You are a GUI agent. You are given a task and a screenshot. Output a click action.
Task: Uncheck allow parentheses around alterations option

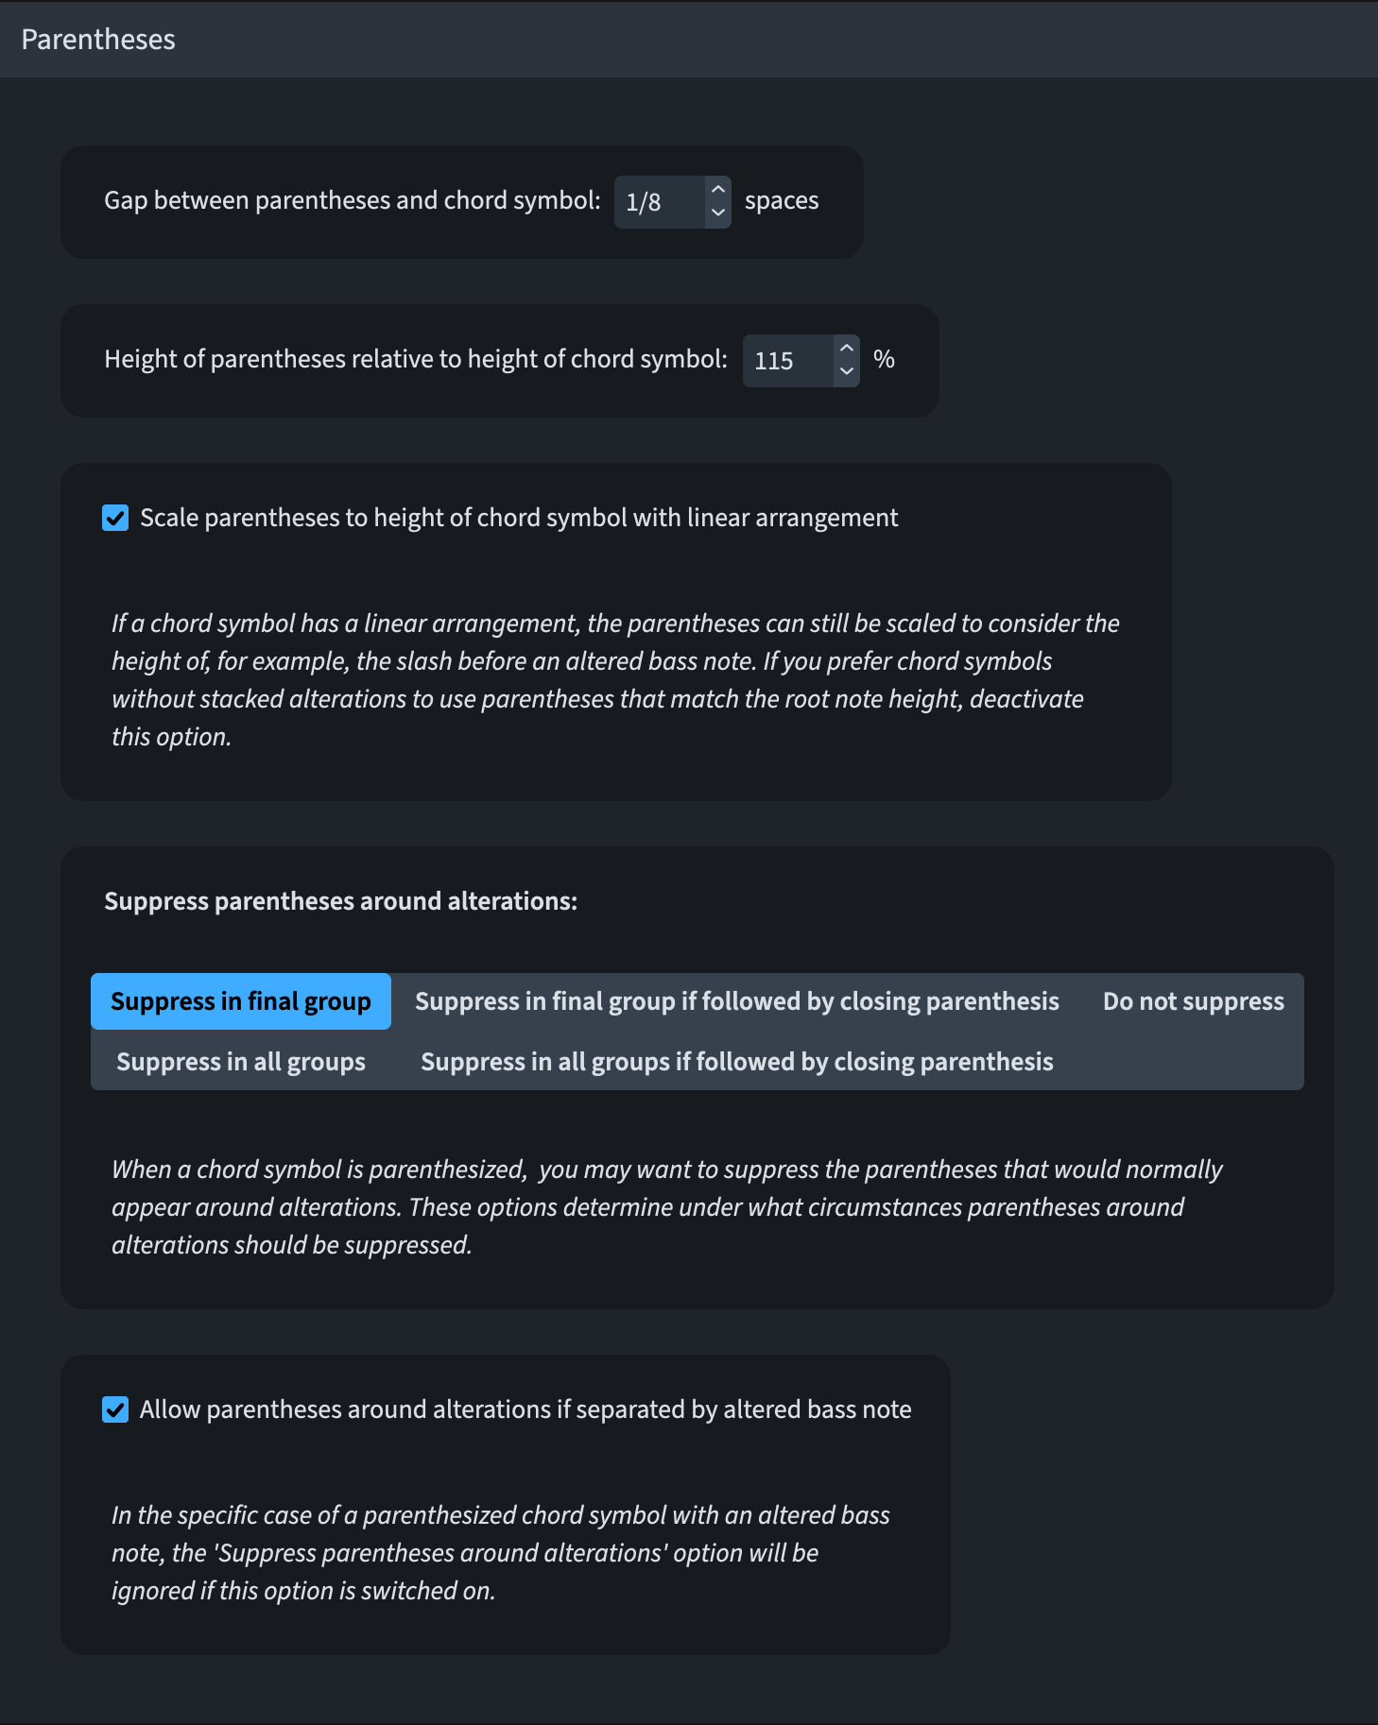click(115, 1409)
